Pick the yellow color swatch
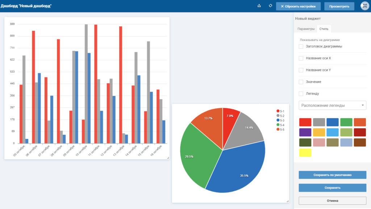The width and height of the screenshot is (371, 209). pos(305,153)
